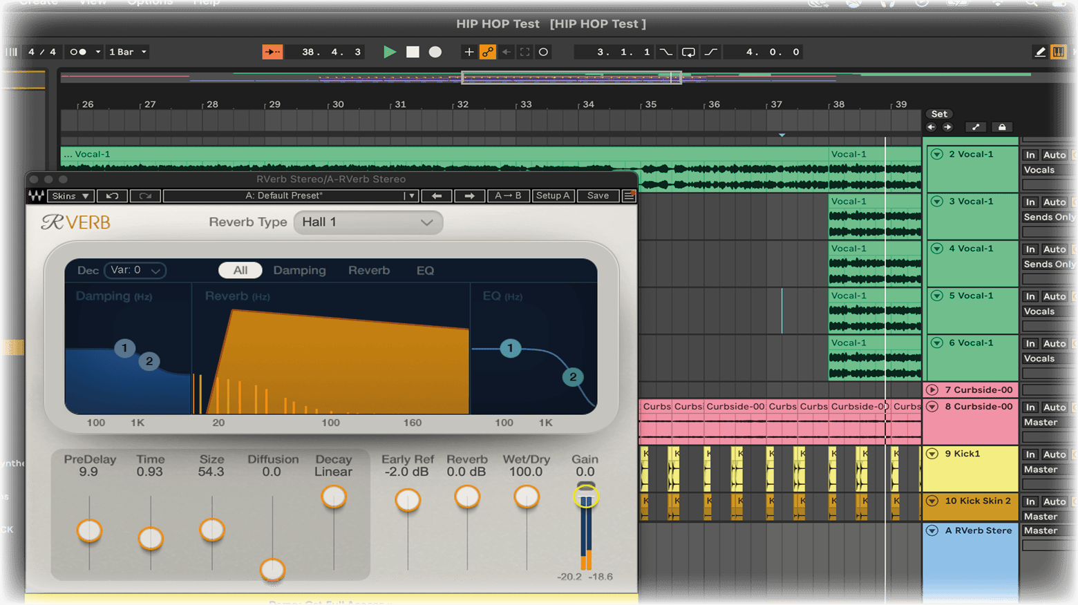Screen dimensions: 1078x605
Task: Toggle the orange Follow playback button
Action: (x=272, y=52)
